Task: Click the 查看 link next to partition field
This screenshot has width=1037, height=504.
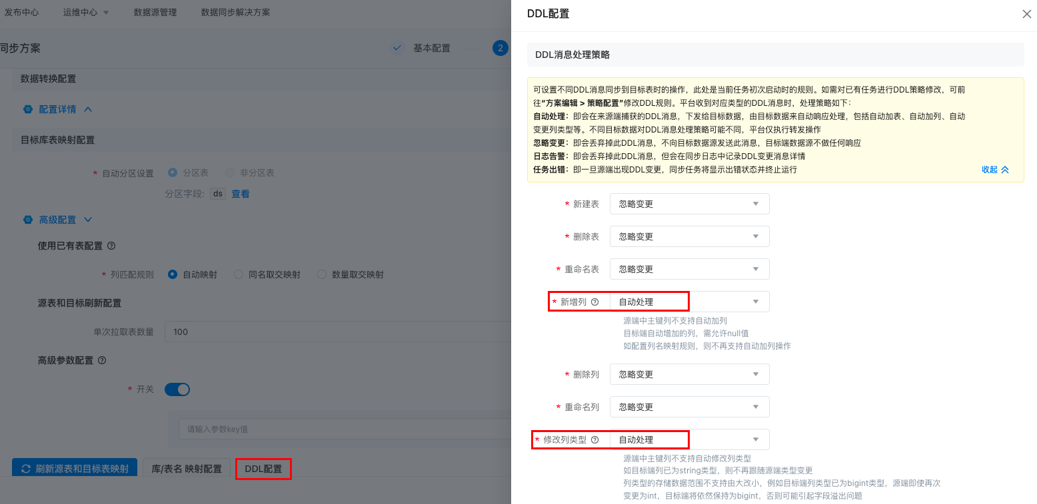Action: click(x=241, y=194)
